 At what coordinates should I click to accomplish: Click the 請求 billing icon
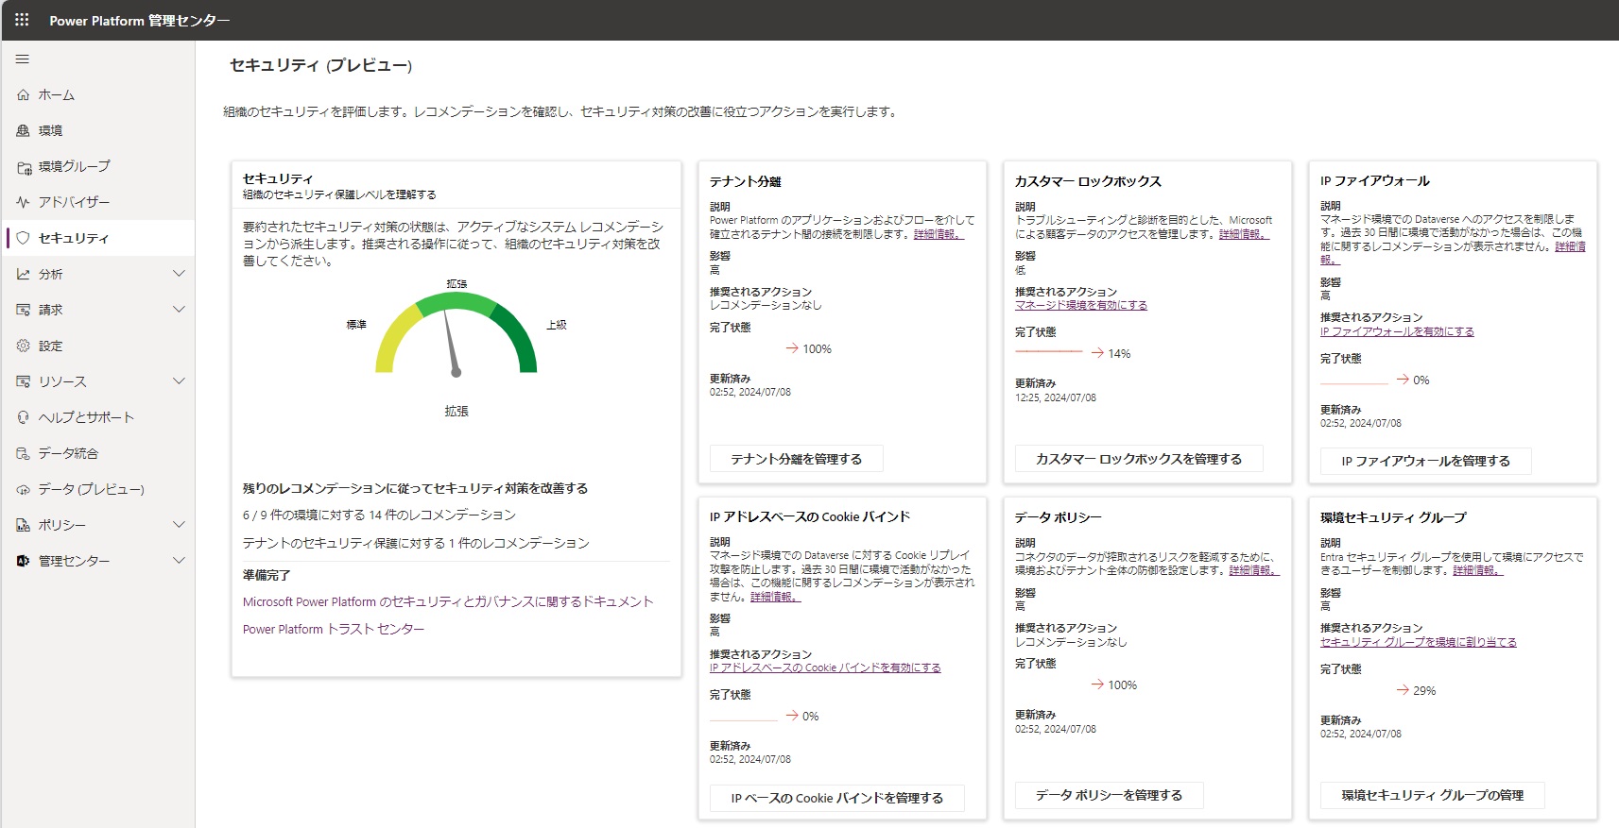(x=24, y=310)
